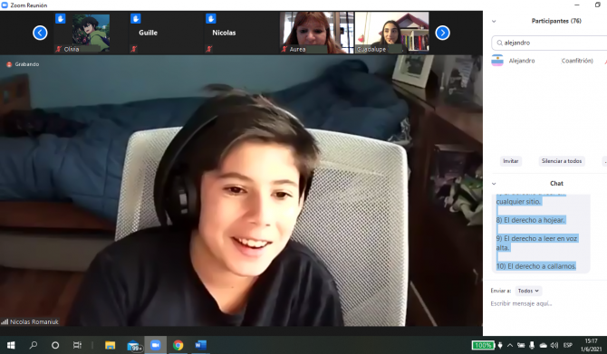Open the Enviar a Todos dropdown
The image size is (607, 354).
(x=528, y=291)
